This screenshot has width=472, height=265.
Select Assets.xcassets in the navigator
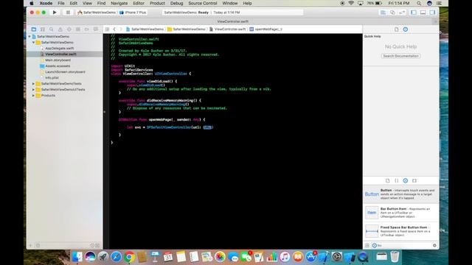(x=58, y=66)
